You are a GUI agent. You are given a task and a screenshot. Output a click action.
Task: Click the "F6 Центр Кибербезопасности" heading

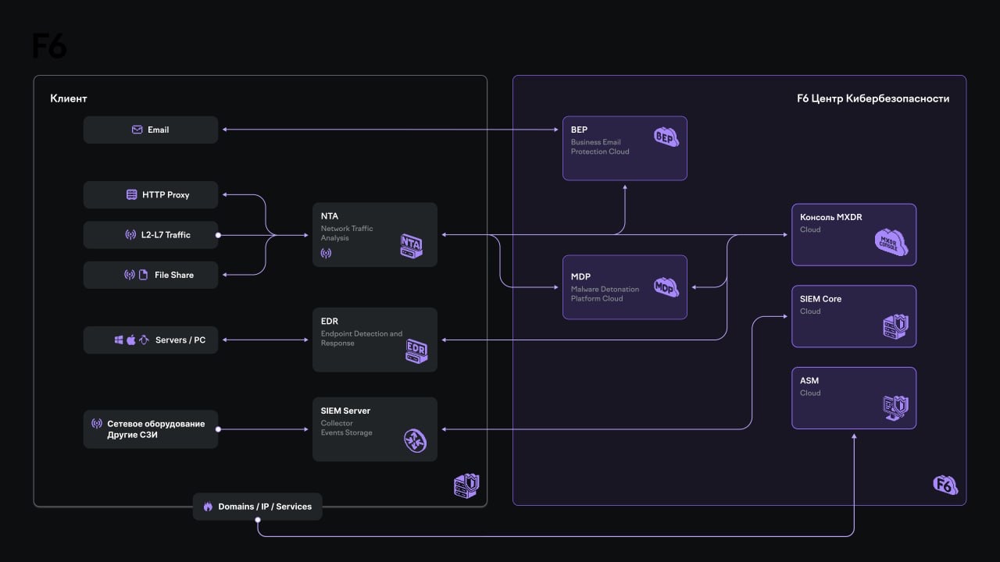point(873,98)
